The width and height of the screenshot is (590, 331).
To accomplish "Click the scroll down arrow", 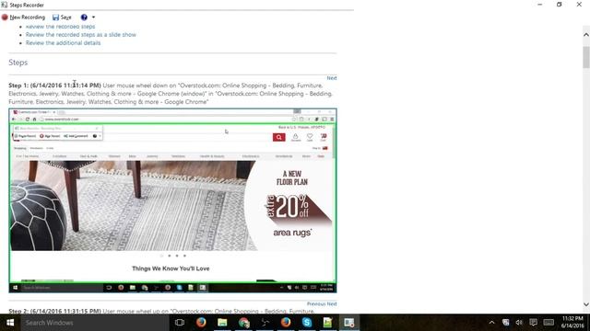I will coord(586,304).
